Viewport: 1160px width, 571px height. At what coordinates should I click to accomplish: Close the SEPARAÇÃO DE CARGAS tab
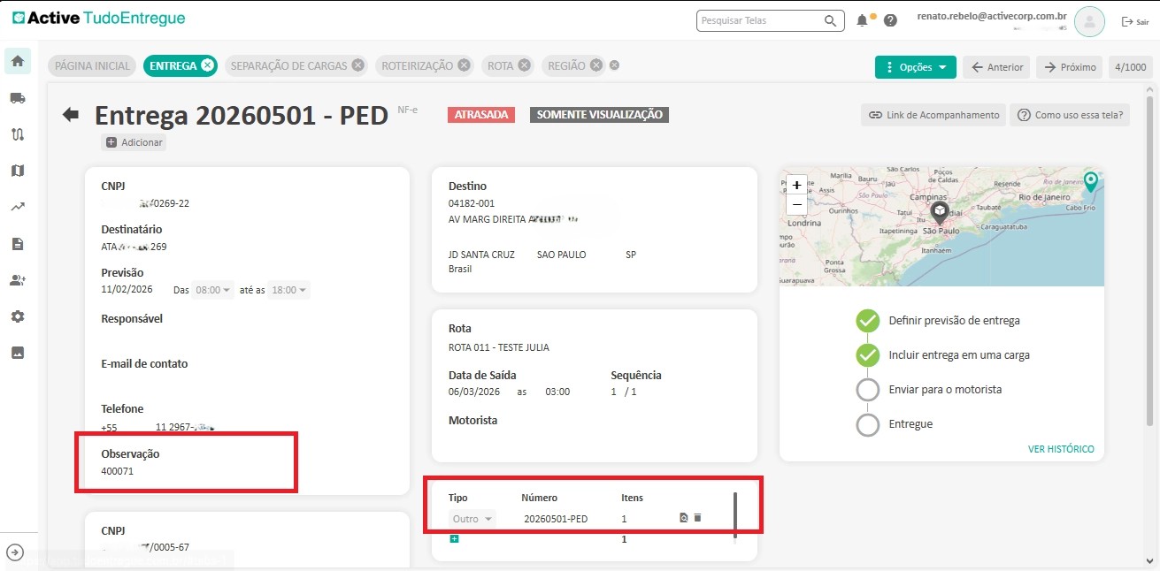pos(357,65)
